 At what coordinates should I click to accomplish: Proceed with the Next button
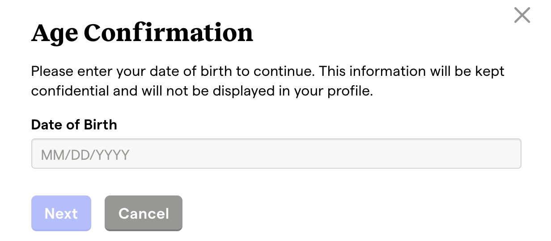tap(61, 213)
